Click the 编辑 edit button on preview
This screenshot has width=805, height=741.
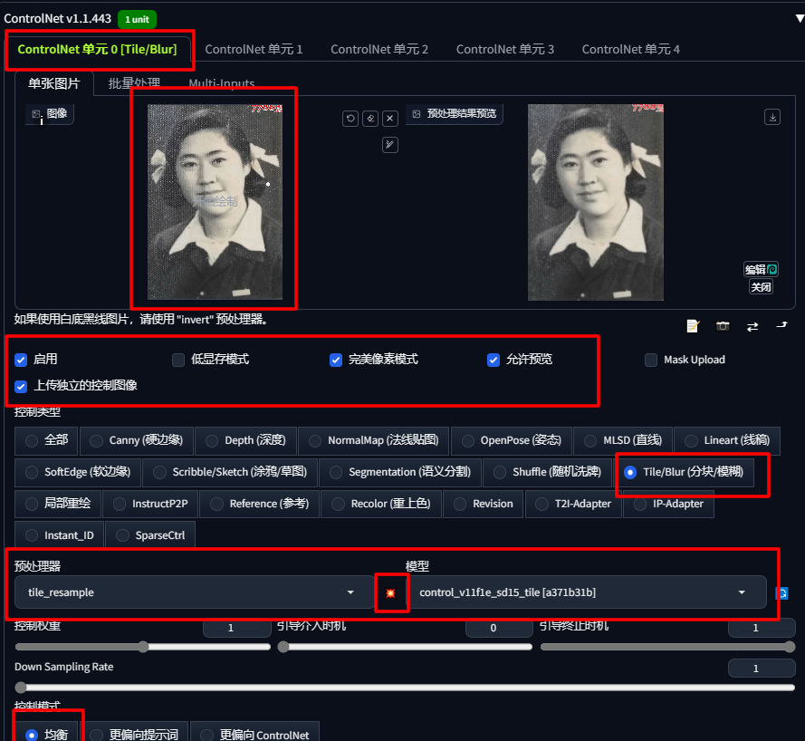[761, 269]
